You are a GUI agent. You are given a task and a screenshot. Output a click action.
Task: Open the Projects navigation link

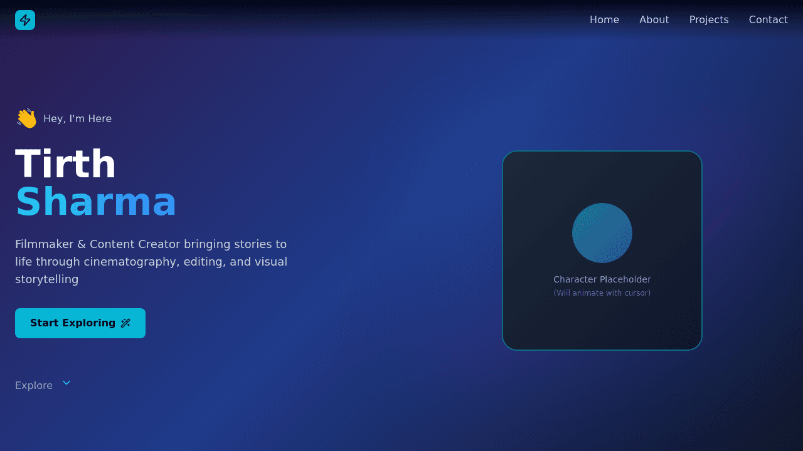coord(709,19)
